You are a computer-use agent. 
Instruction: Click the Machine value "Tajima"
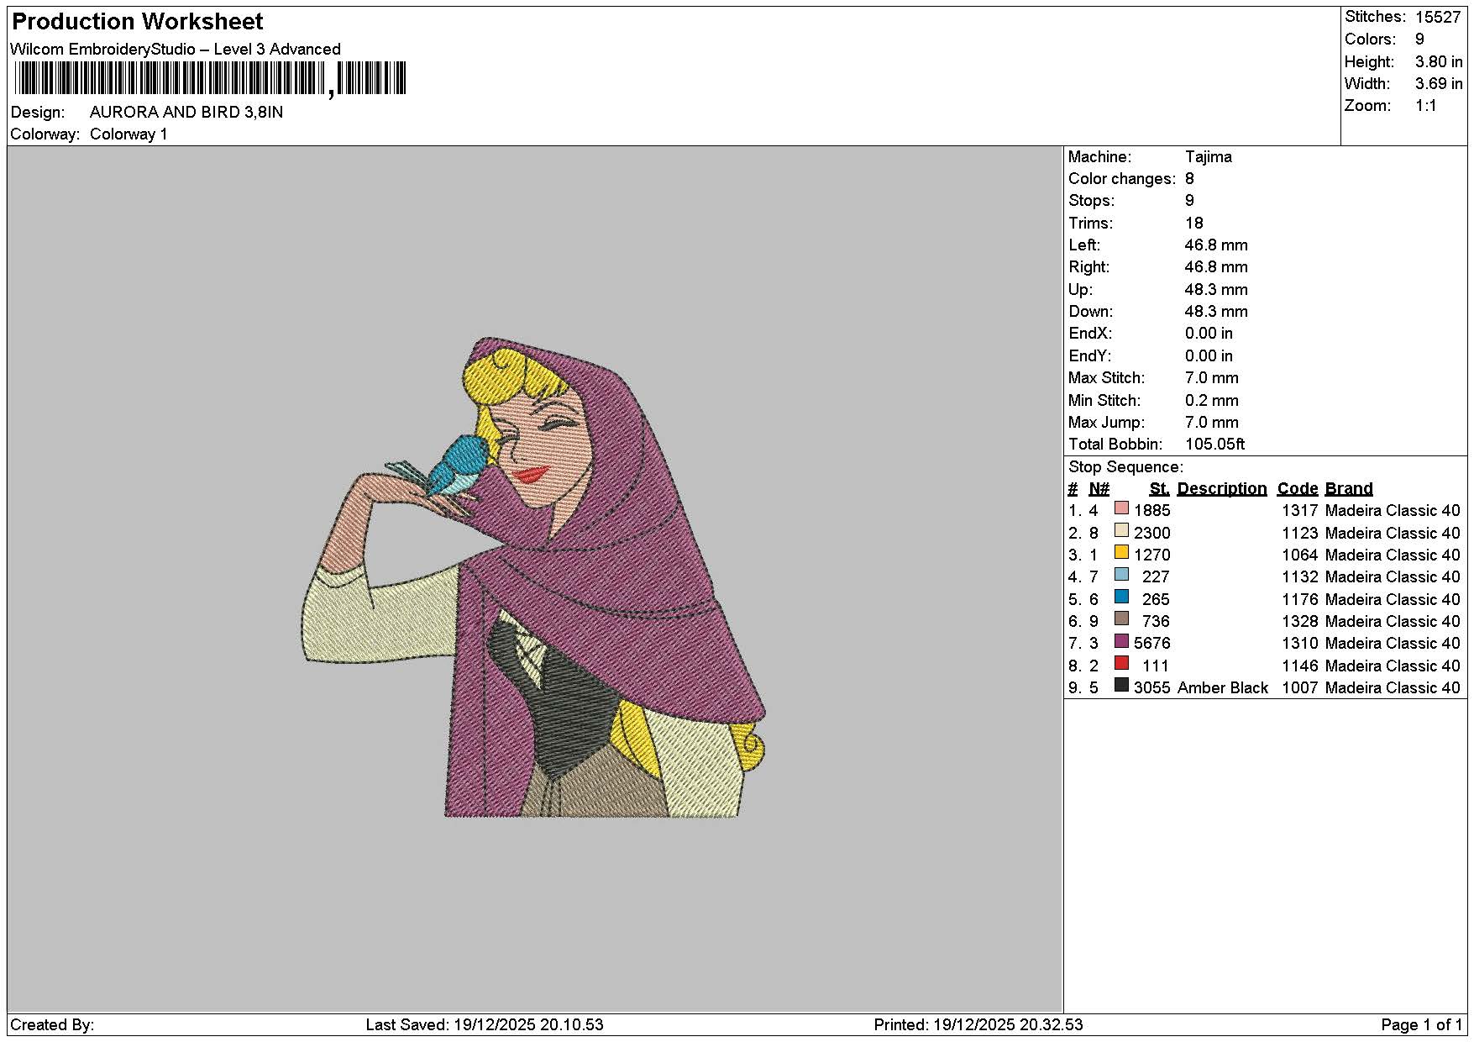coord(1209,157)
